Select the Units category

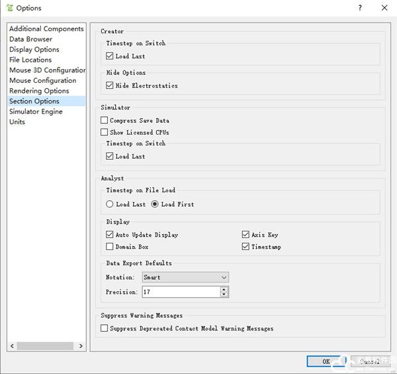click(17, 122)
